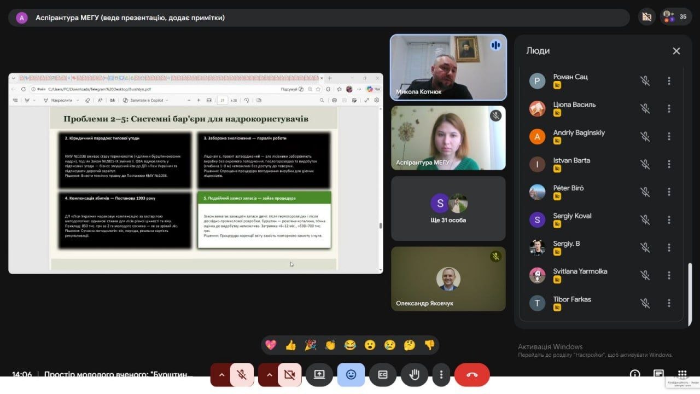700x394 pixels.
Task: Toggle the muted microphone button
Action: click(x=241, y=375)
